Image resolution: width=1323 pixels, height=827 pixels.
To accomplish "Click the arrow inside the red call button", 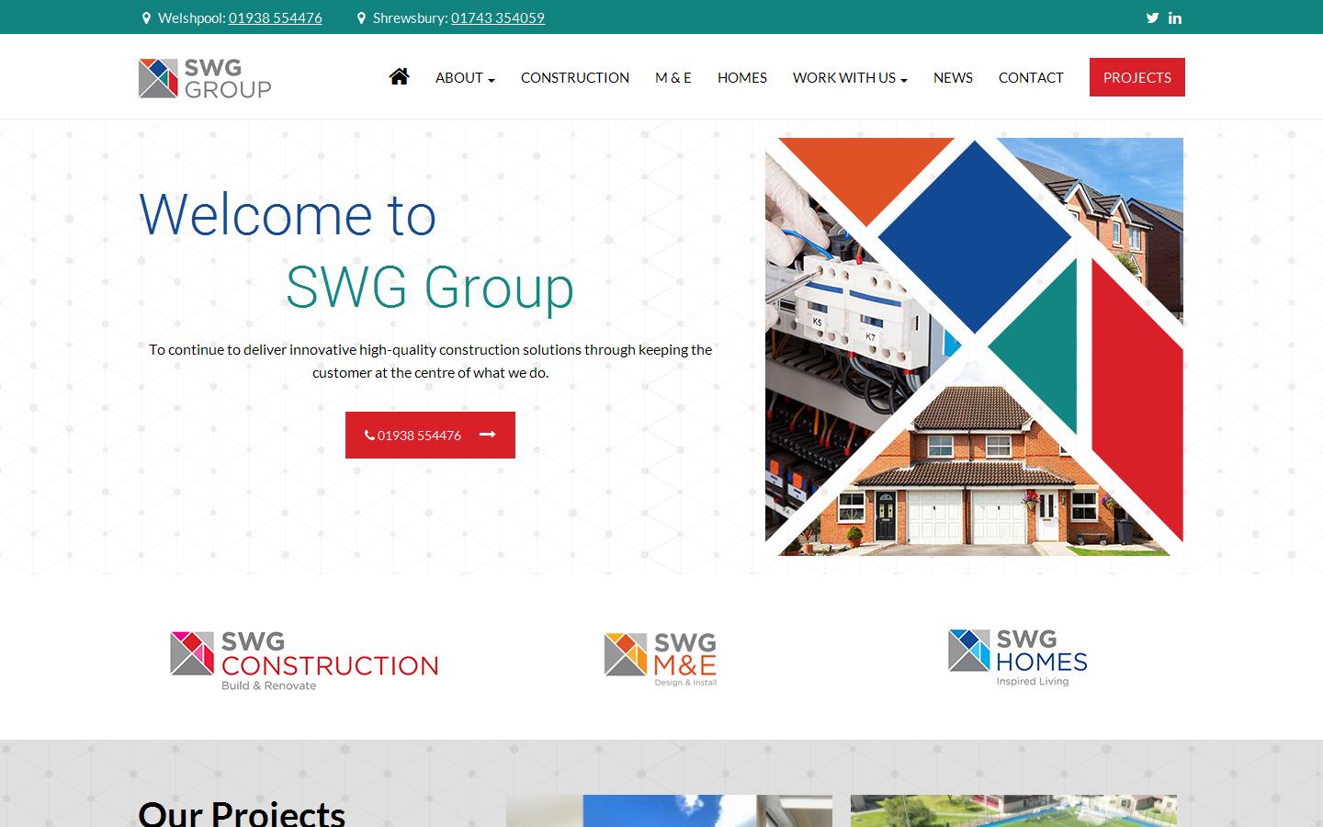I will [x=487, y=435].
